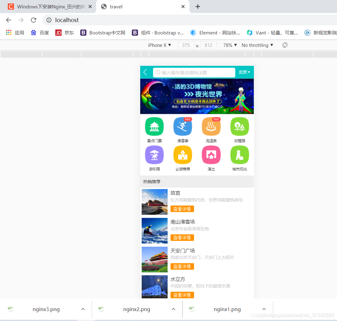
Task: Open the 百度 bookmark
Action: tap(40, 33)
